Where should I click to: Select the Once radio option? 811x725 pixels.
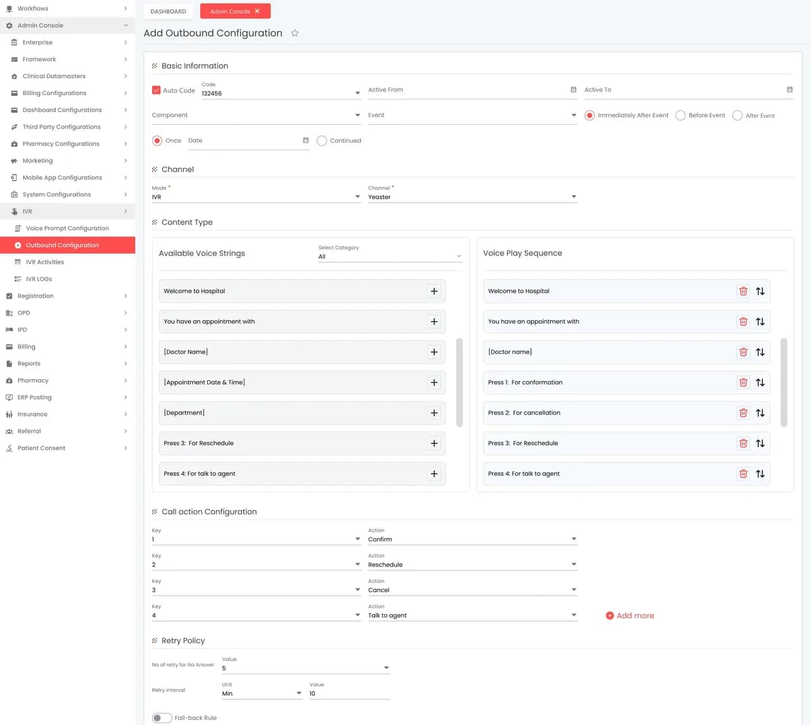pyautogui.click(x=157, y=141)
